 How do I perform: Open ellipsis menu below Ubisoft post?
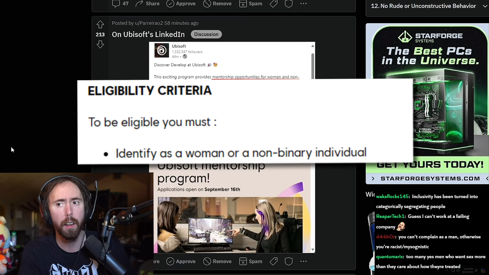[x=303, y=261]
